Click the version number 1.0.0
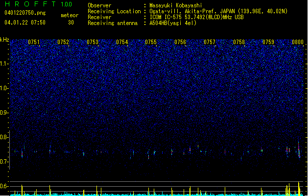This screenshot has height=196, width=308. click(x=67, y=4)
